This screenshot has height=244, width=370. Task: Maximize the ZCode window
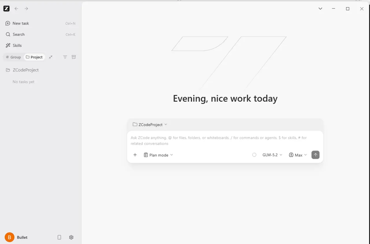click(348, 9)
